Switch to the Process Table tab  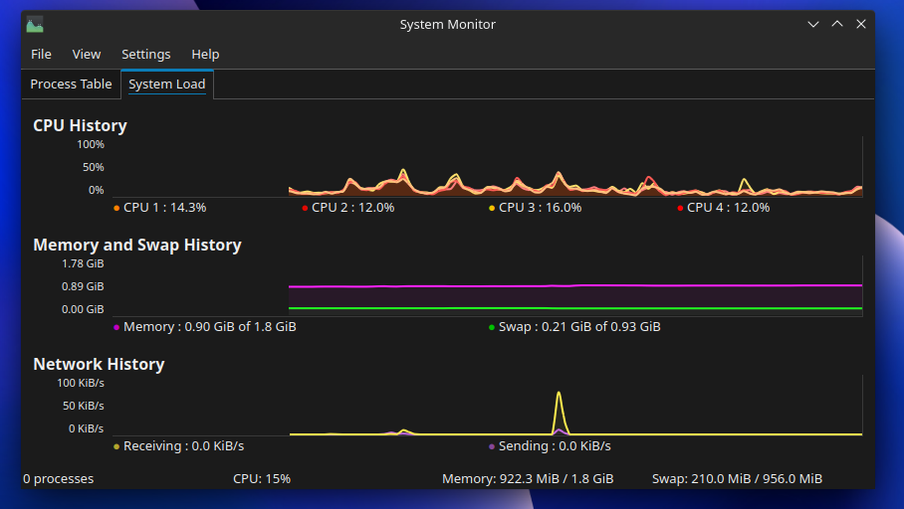click(x=71, y=85)
